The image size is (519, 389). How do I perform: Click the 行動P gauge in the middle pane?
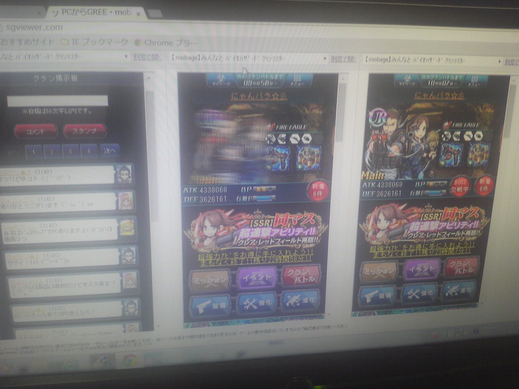(x=264, y=198)
